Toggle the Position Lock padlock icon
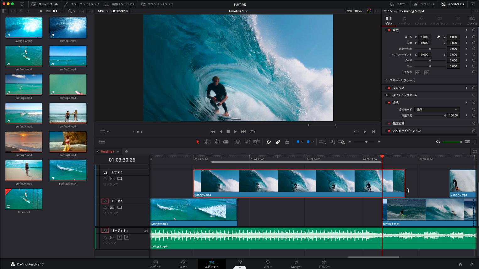The width and height of the screenshot is (479, 269). [287, 142]
